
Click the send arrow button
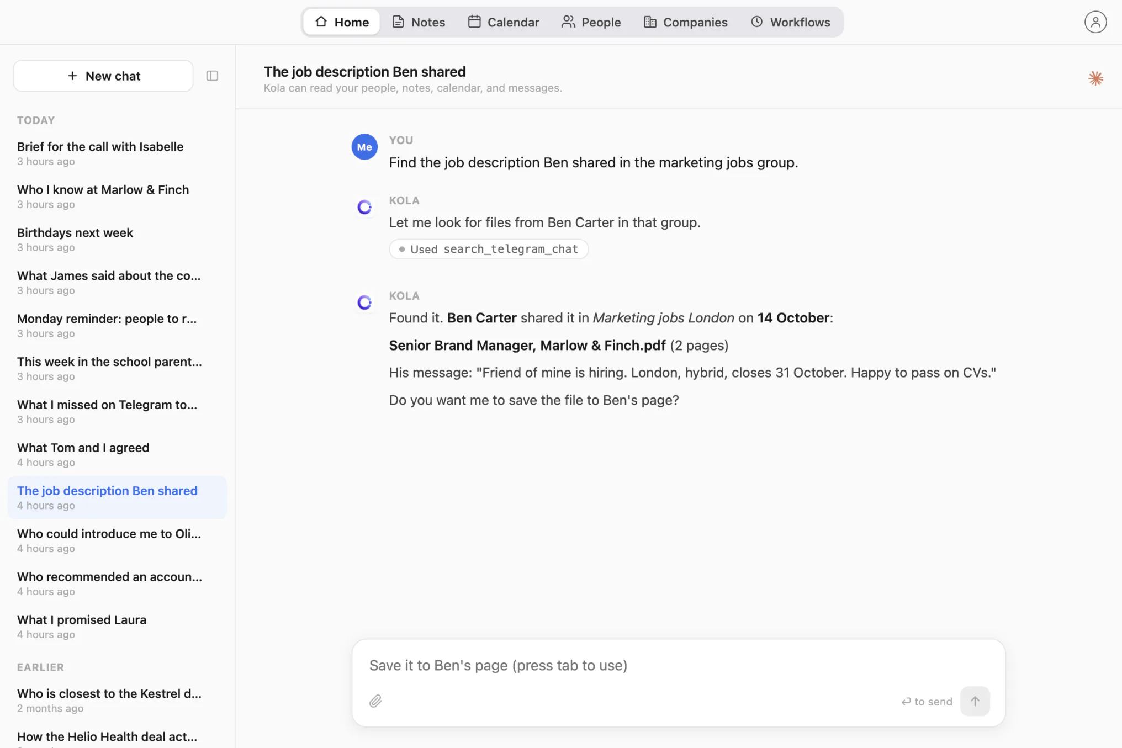(975, 701)
